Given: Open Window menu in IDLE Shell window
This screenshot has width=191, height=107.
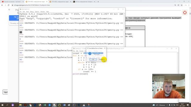Looking at the screenshot, I should (43, 12).
